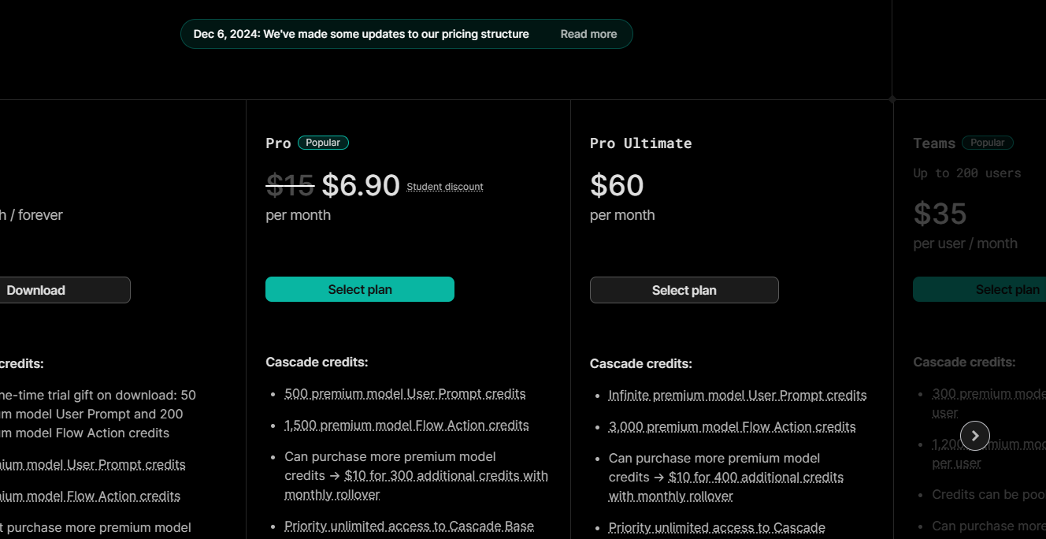
Task: Click the $6.90 Pro price
Action: pos(361,185)
